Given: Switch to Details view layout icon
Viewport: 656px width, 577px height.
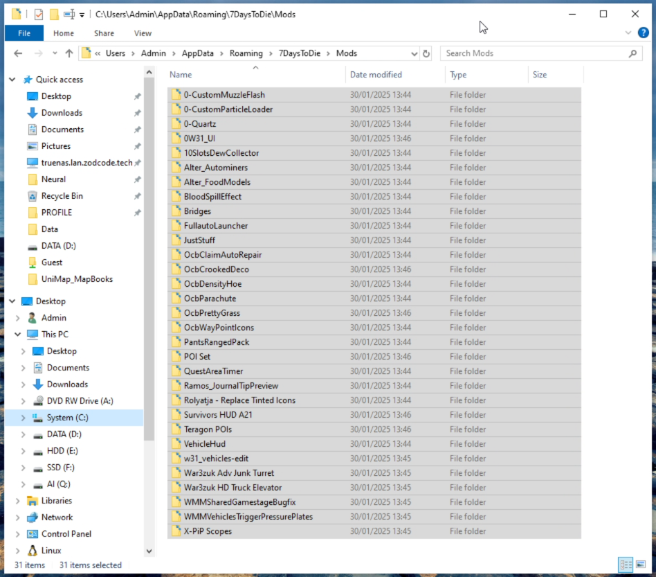Looking at the screenshot, I should (626, 565).
